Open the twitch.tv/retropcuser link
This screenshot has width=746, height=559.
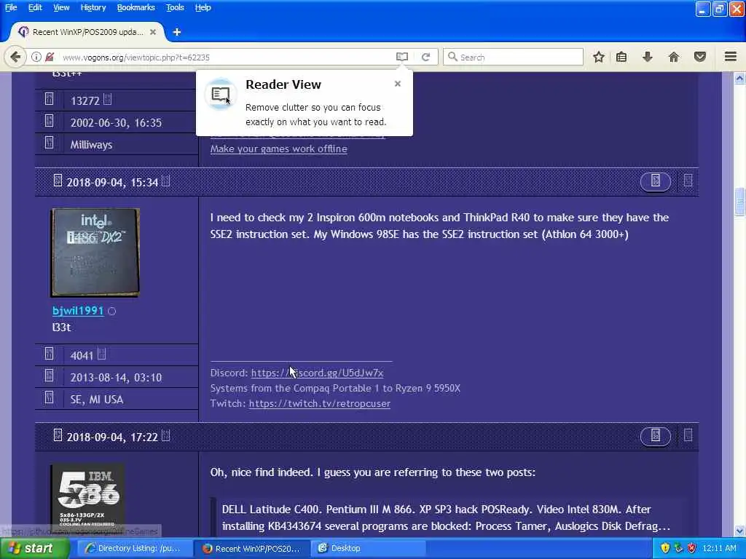tap(320, 403)
